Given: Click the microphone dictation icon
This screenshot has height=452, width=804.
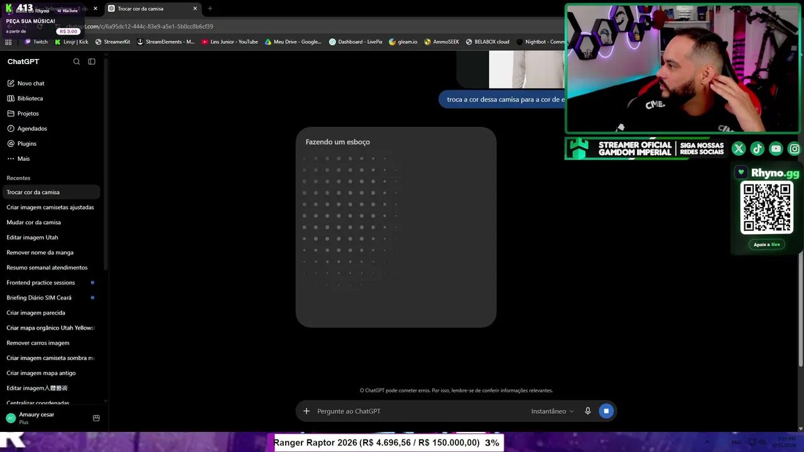Looking at the screenshot, I should point(588,411).
